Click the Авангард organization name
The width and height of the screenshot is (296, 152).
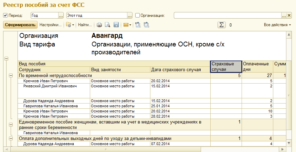tap(107, 35)
